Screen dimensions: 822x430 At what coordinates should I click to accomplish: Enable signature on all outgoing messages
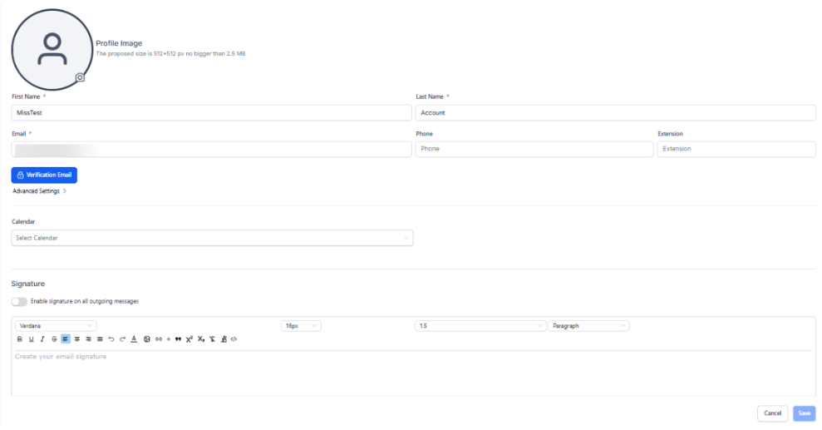[x=19, y=301]
